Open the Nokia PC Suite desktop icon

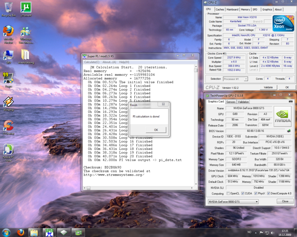point(9,153)
